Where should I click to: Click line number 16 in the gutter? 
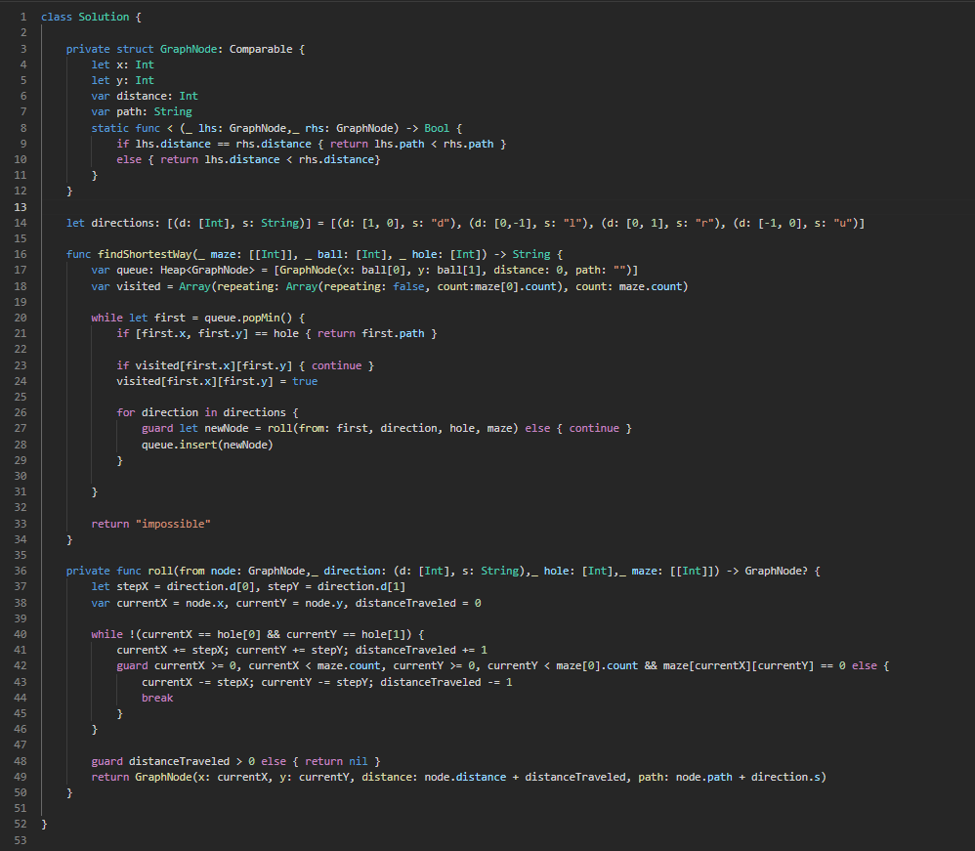pos(21,254)
